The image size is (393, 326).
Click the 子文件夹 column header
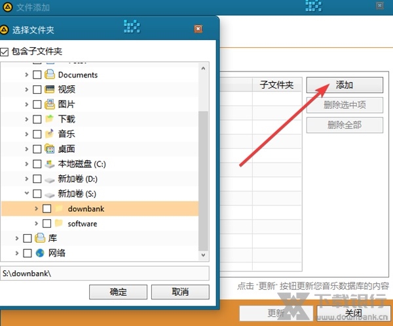click(x=276, y=85)
